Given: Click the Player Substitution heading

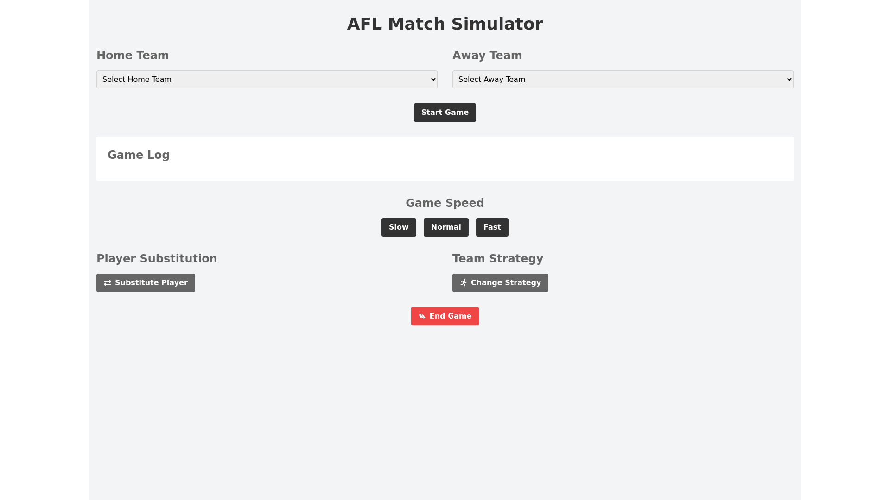Looking at the screenshot, I should pyautogui.click(x=157, y=259).
